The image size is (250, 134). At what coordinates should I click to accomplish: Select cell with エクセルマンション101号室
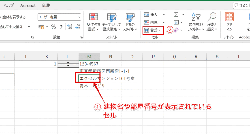point(89,78)
